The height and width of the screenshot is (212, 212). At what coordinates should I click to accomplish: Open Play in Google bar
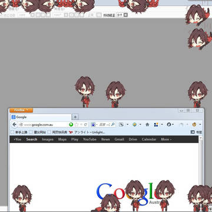coord(75,140)
